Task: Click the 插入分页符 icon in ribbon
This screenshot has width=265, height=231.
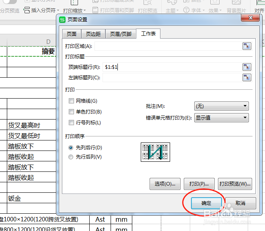Action: pyautogui.click(x=27, y=10)
